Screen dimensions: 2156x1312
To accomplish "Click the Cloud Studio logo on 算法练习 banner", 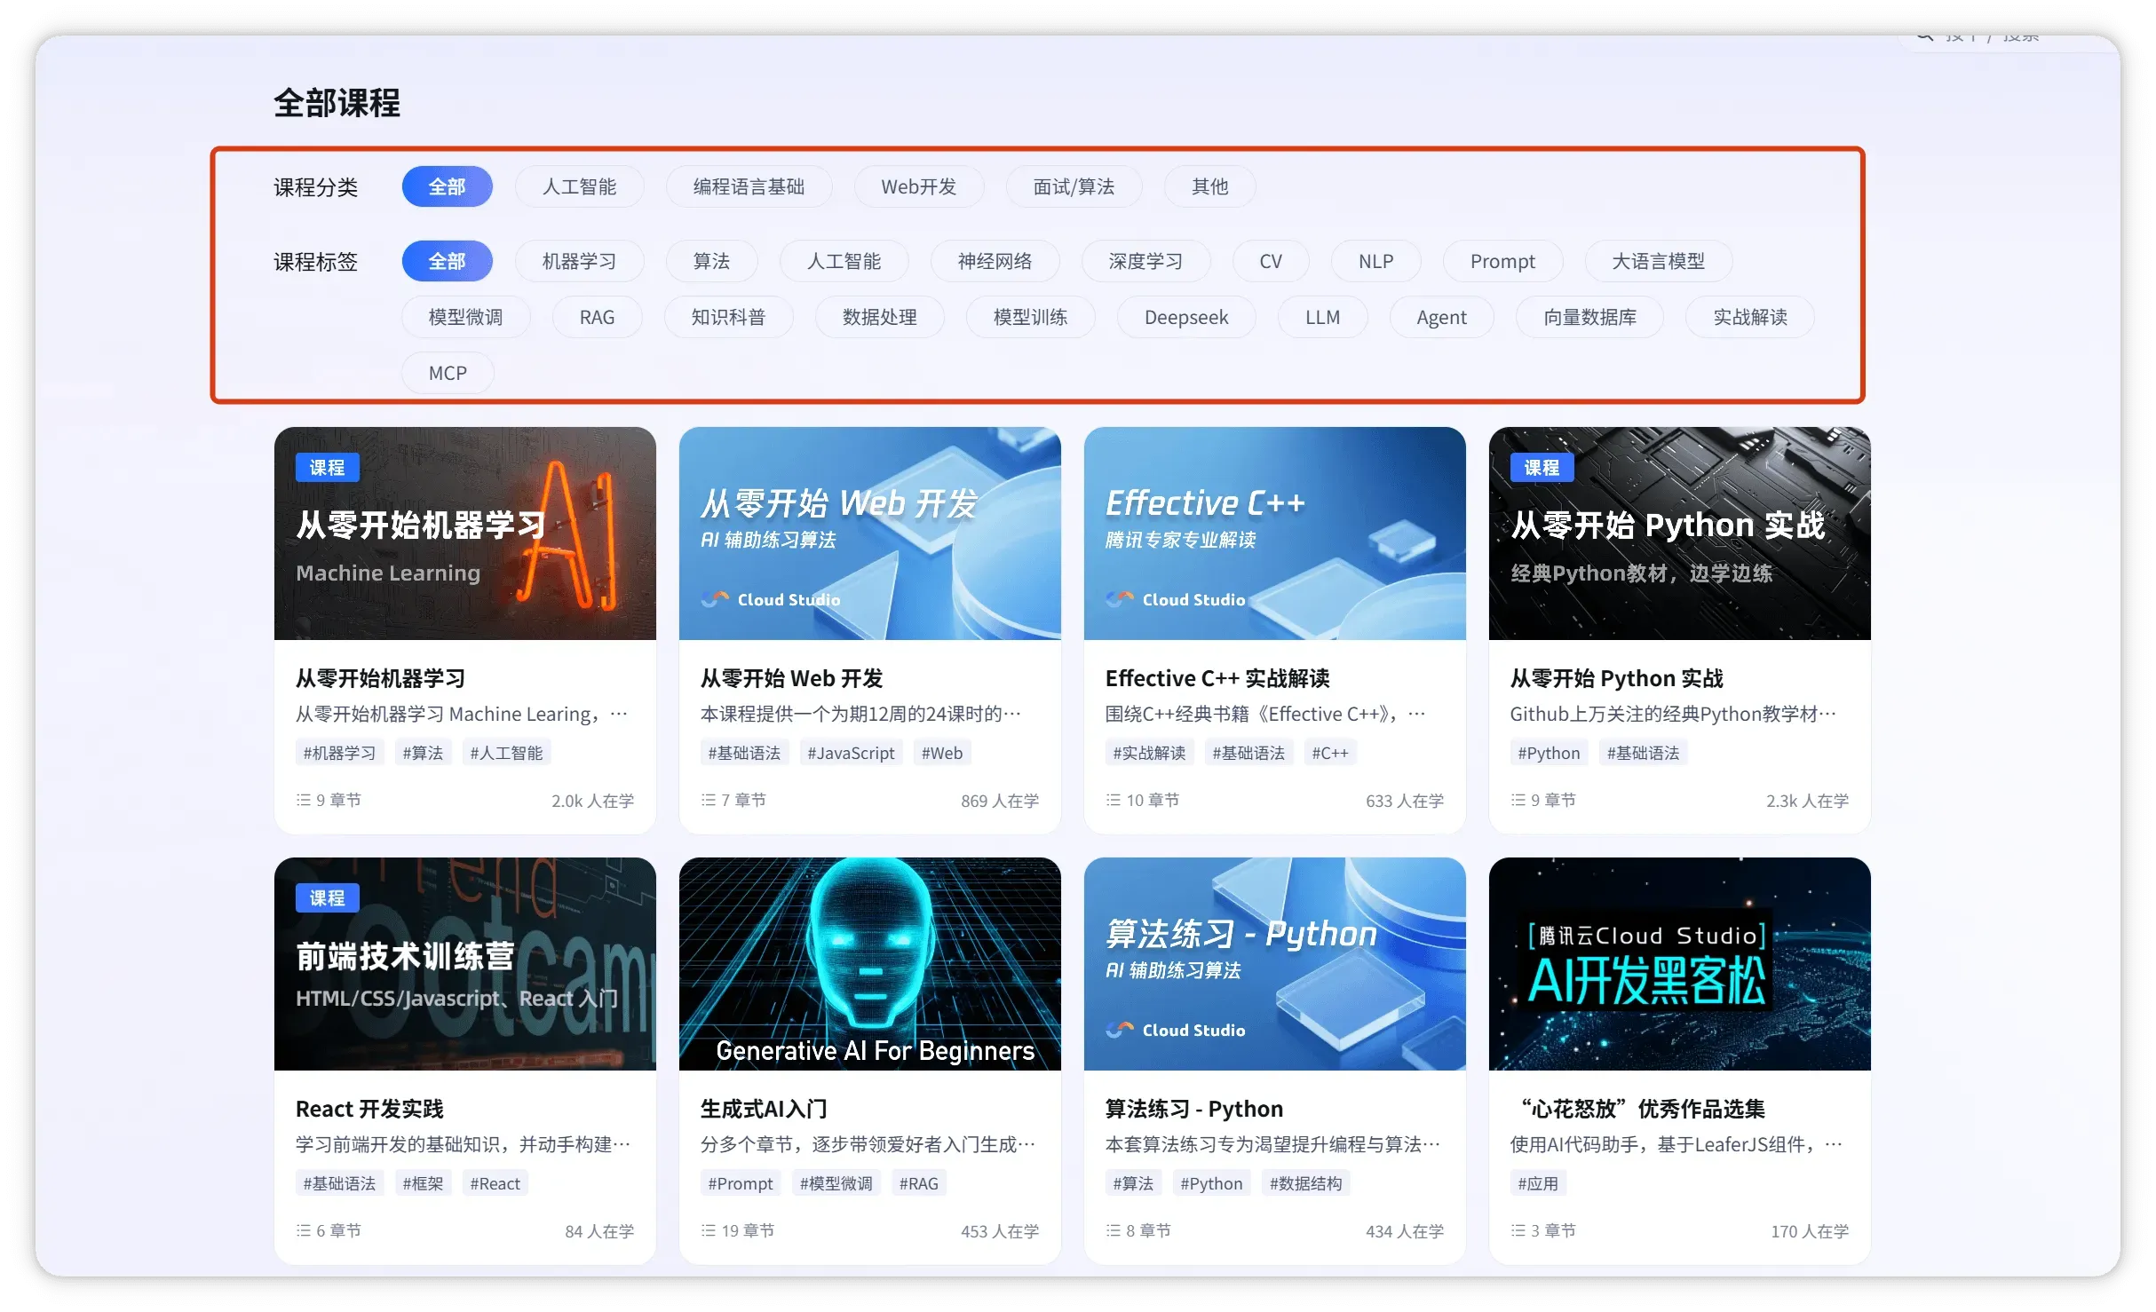I will tap(1120, 1030).
